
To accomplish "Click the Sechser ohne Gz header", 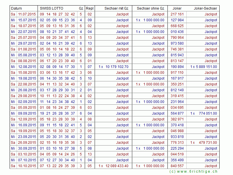I will (x=150, y=8).
